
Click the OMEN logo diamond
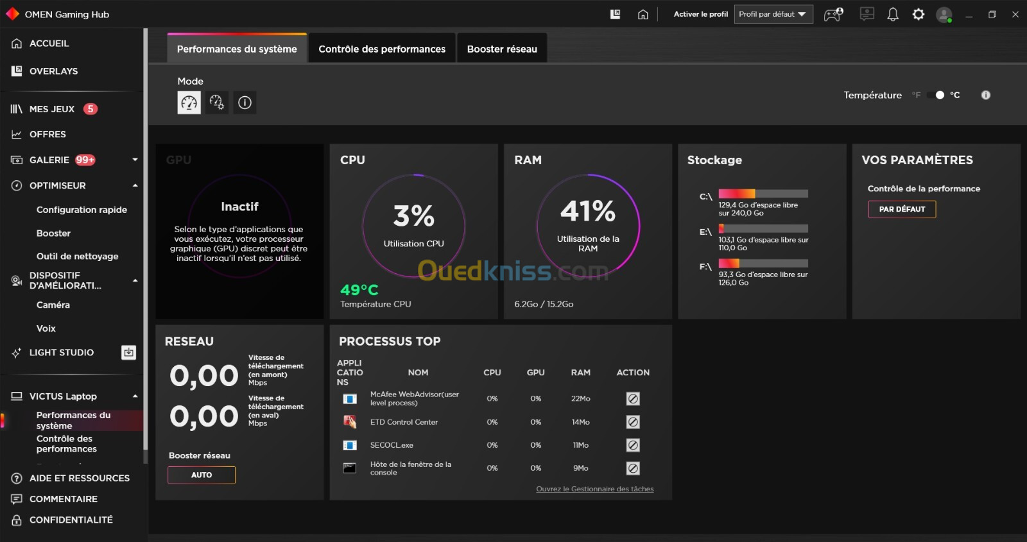click(12, 13)
